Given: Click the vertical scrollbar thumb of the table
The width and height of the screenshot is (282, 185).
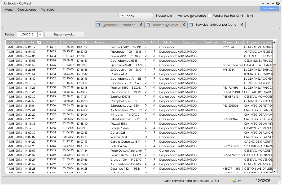Looking at the screenshot, I should point(275,54).
